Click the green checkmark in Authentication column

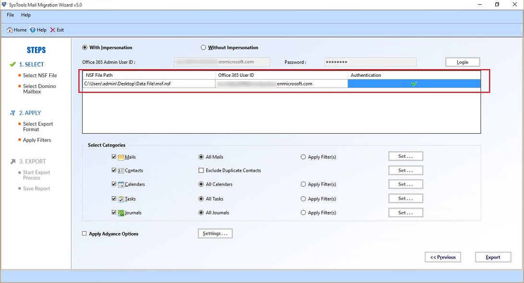[414, 84]
